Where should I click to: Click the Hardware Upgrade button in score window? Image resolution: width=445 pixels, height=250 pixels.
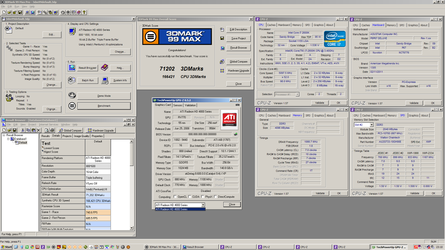click(239, 71)
